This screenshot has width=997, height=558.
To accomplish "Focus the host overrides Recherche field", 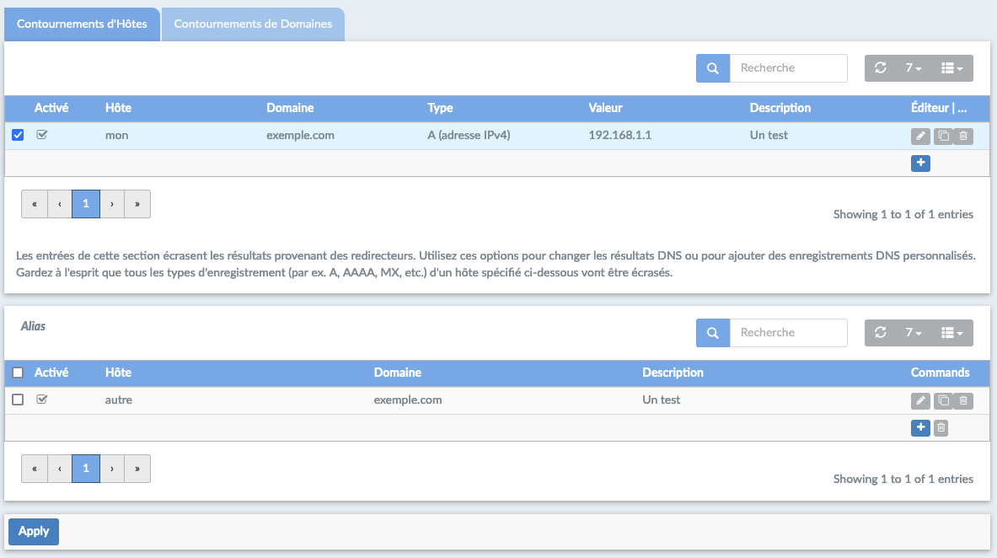I will click(789, 68).
